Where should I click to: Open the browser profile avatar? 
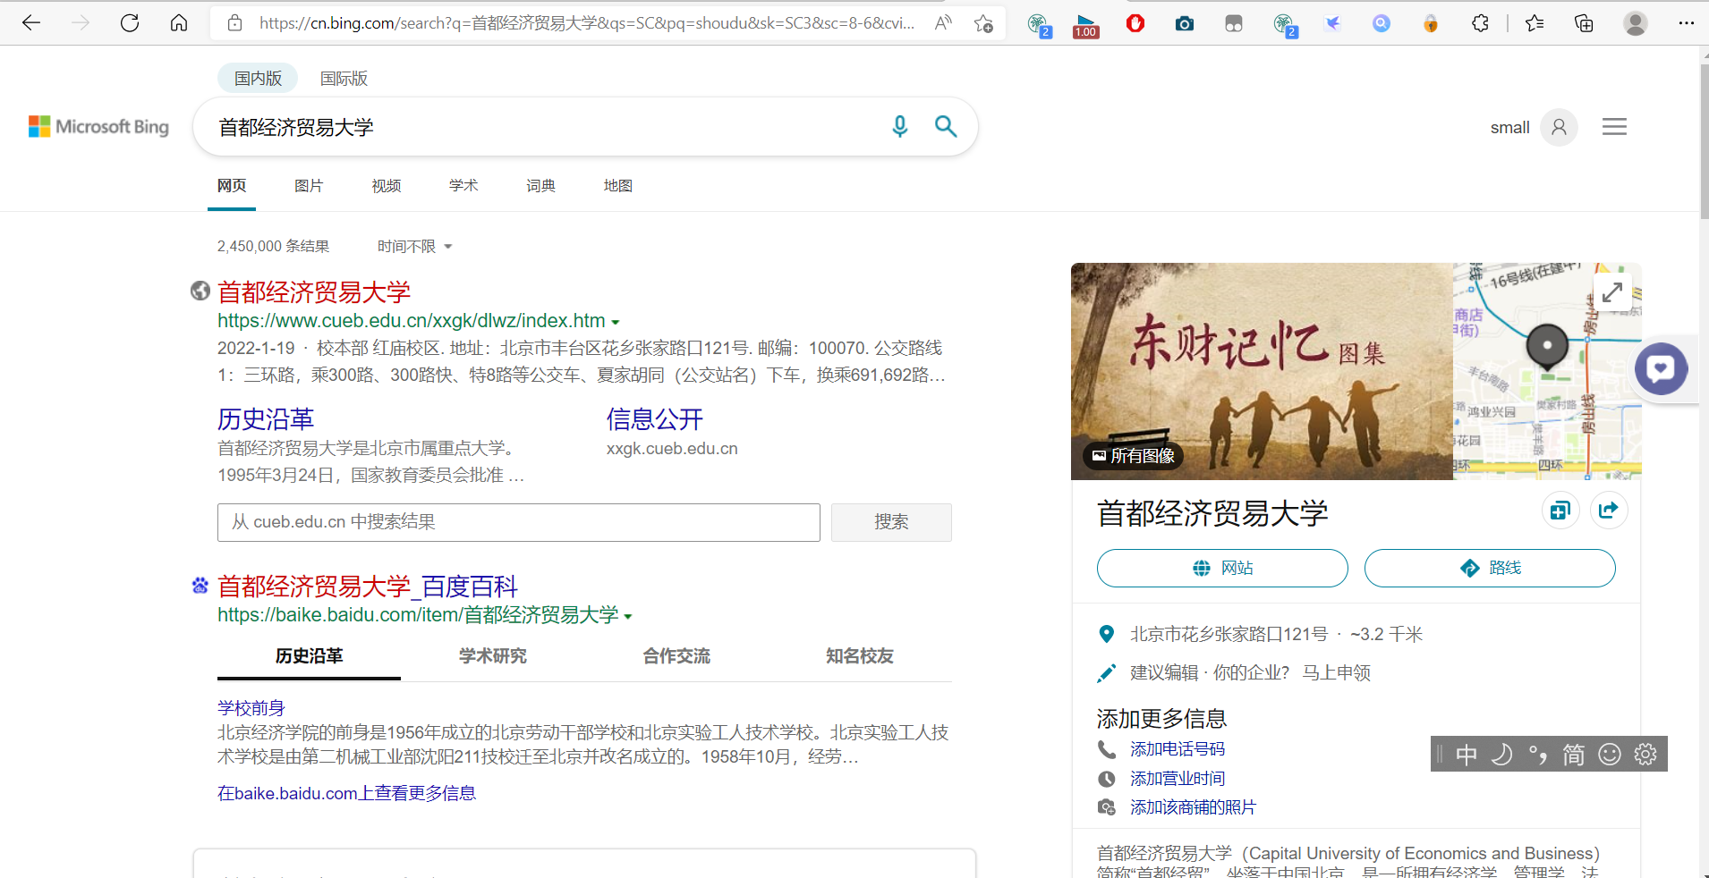[x=1636, y=23]
